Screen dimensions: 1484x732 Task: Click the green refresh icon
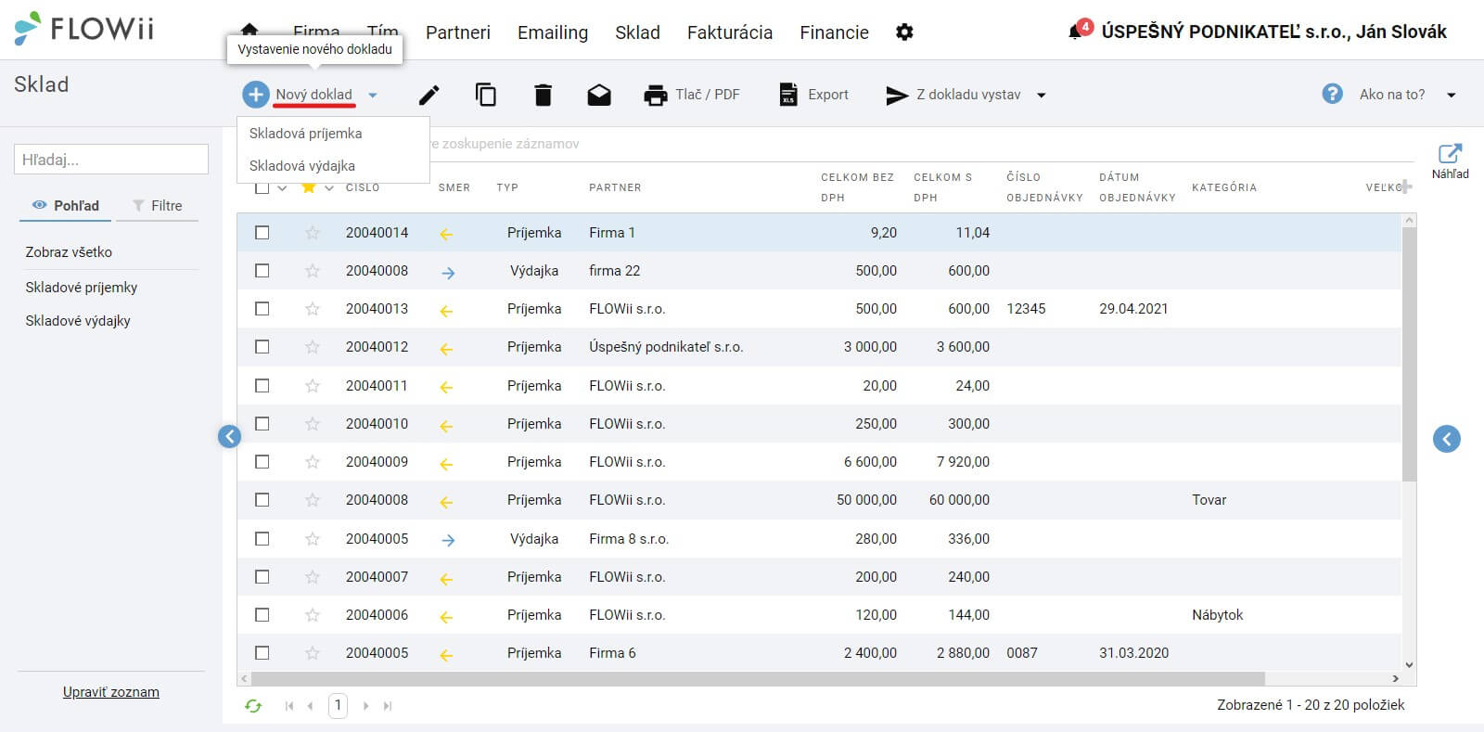coord(253,706)
